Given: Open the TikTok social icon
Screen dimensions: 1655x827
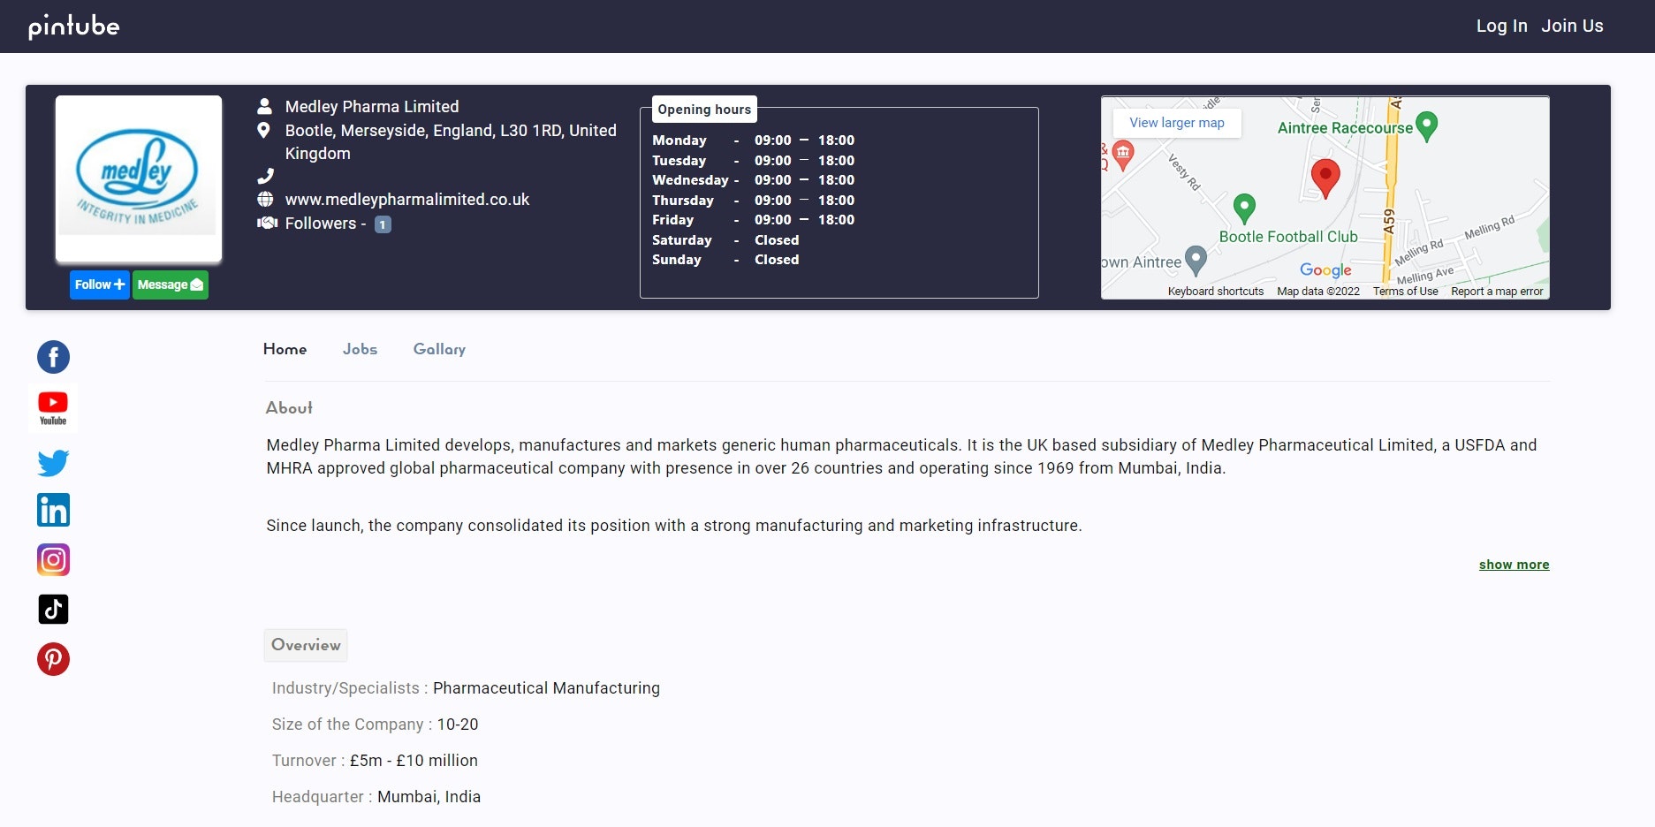Looking at the screenshot, I should 53,609.
